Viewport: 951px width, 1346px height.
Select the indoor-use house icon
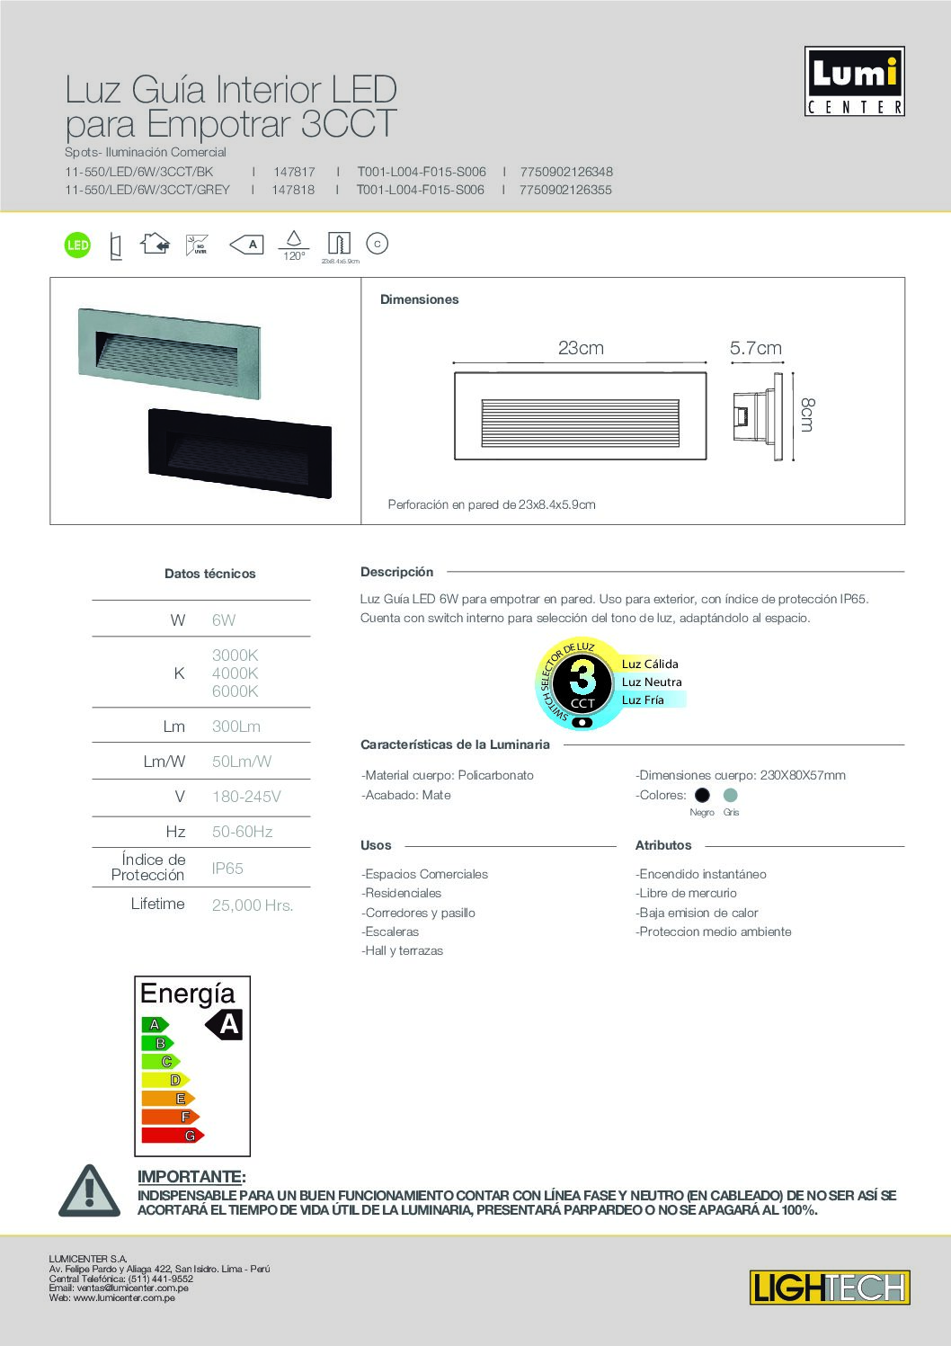(155, 244)
